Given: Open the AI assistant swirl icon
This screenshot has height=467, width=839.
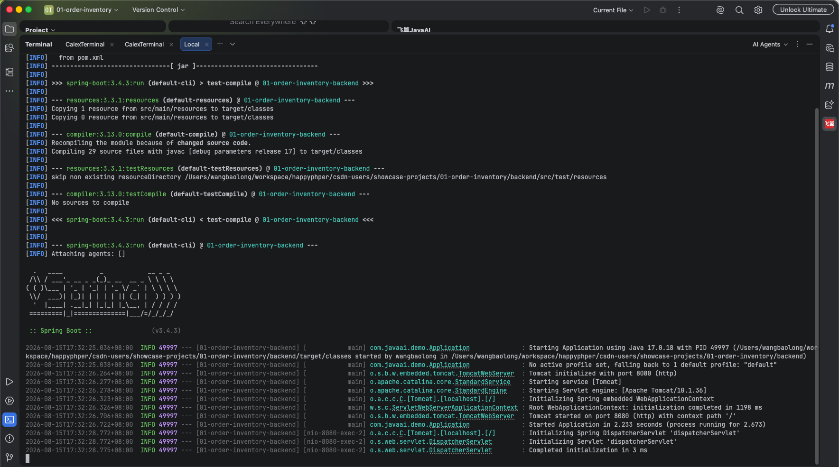Looking at the screenshot, I should (x=720, y=10).
